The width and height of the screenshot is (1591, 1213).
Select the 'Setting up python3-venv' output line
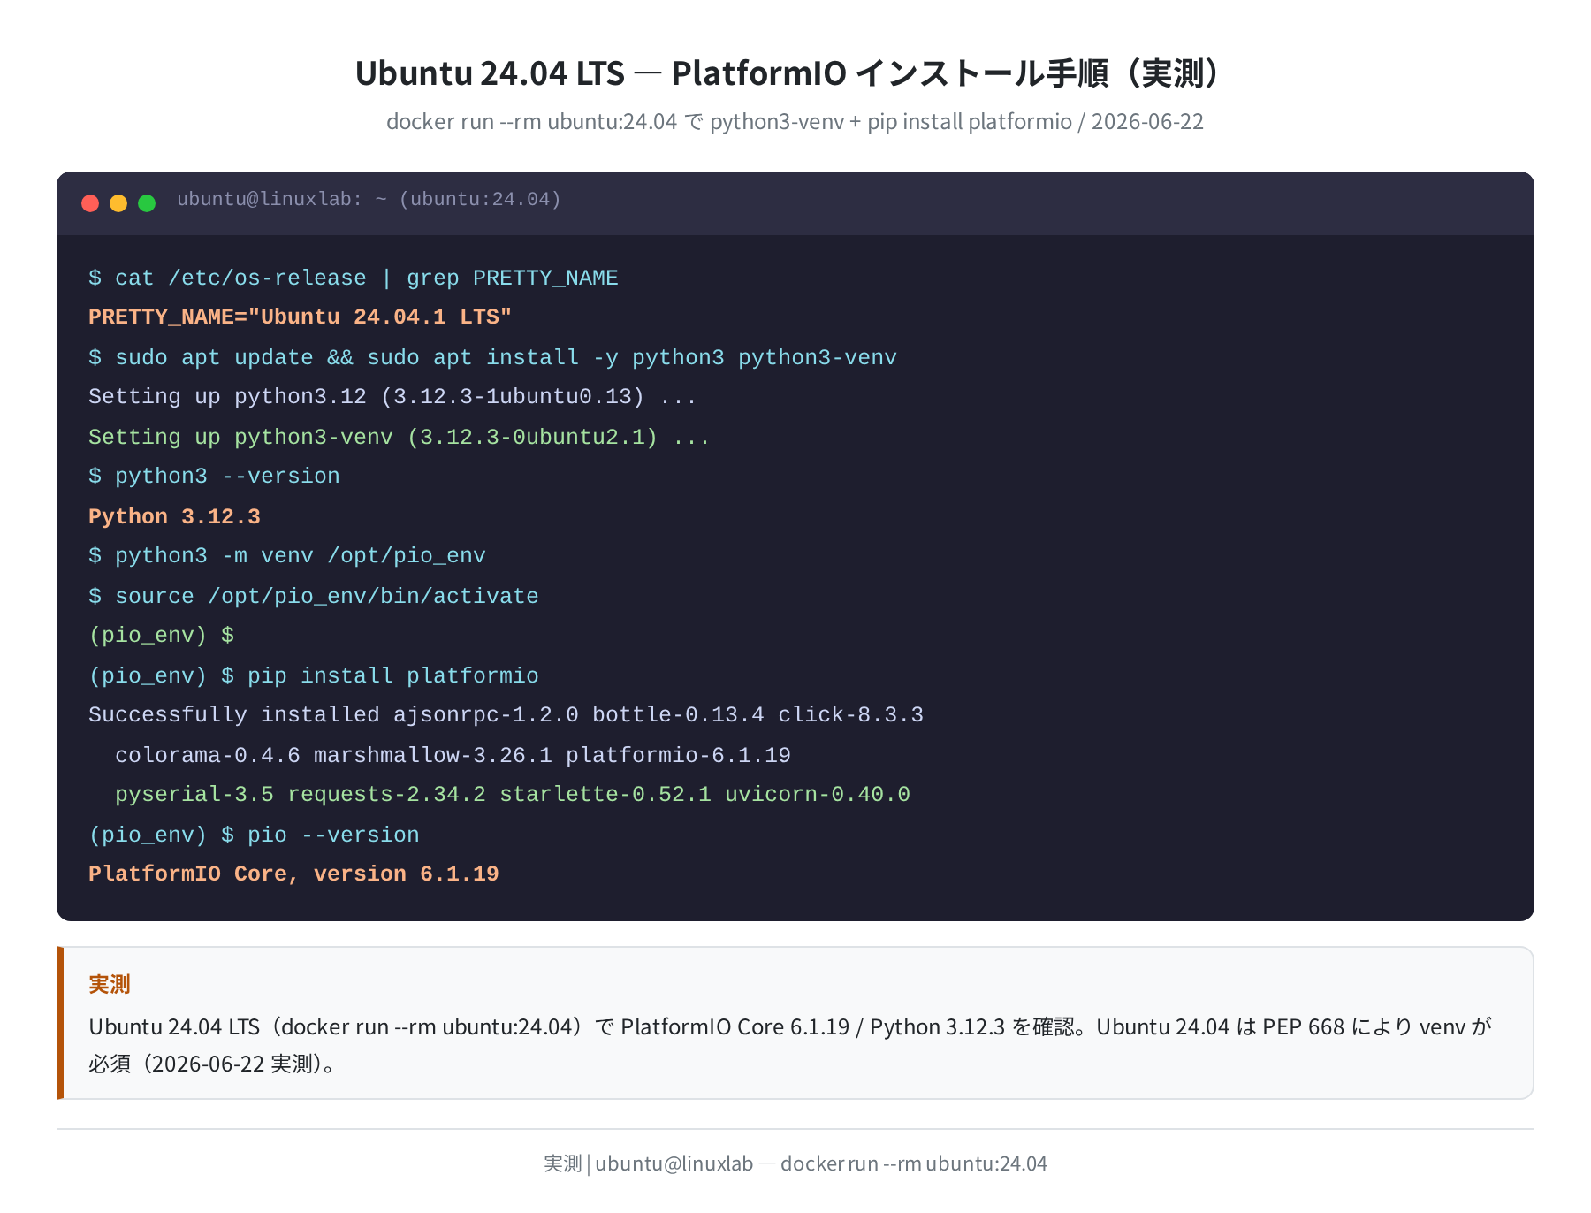click(x=399, y=437)
